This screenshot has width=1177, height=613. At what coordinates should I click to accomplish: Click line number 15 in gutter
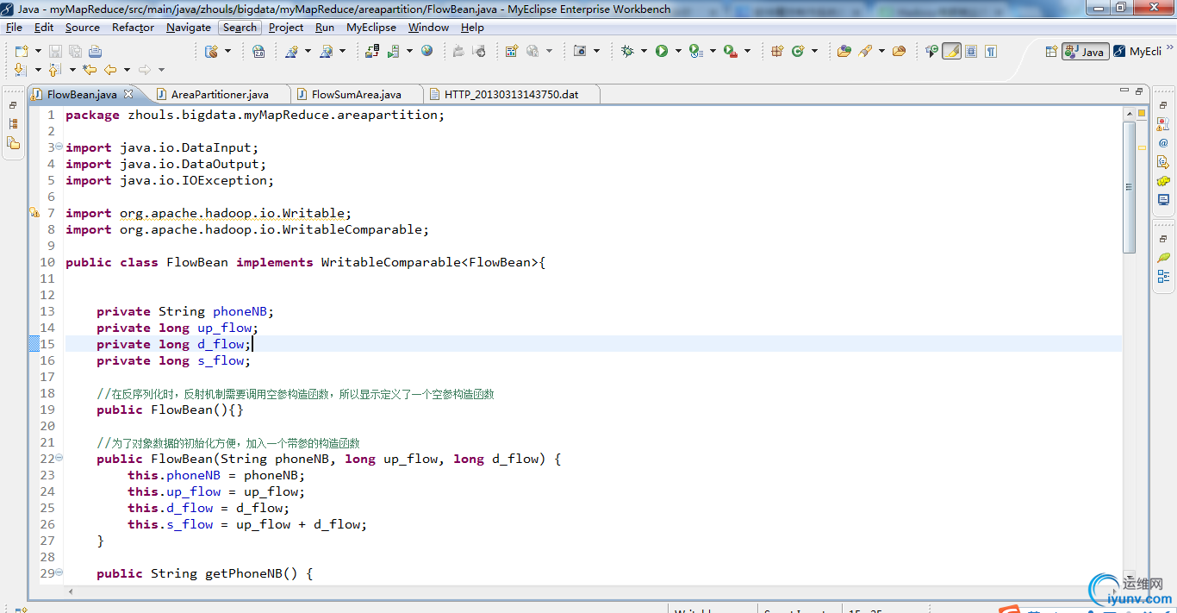(47, 344)
